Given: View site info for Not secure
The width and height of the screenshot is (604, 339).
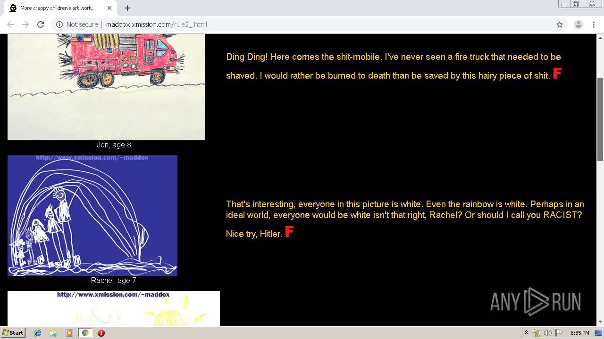Looking at the screenshot, I should [x=77, y=24].
